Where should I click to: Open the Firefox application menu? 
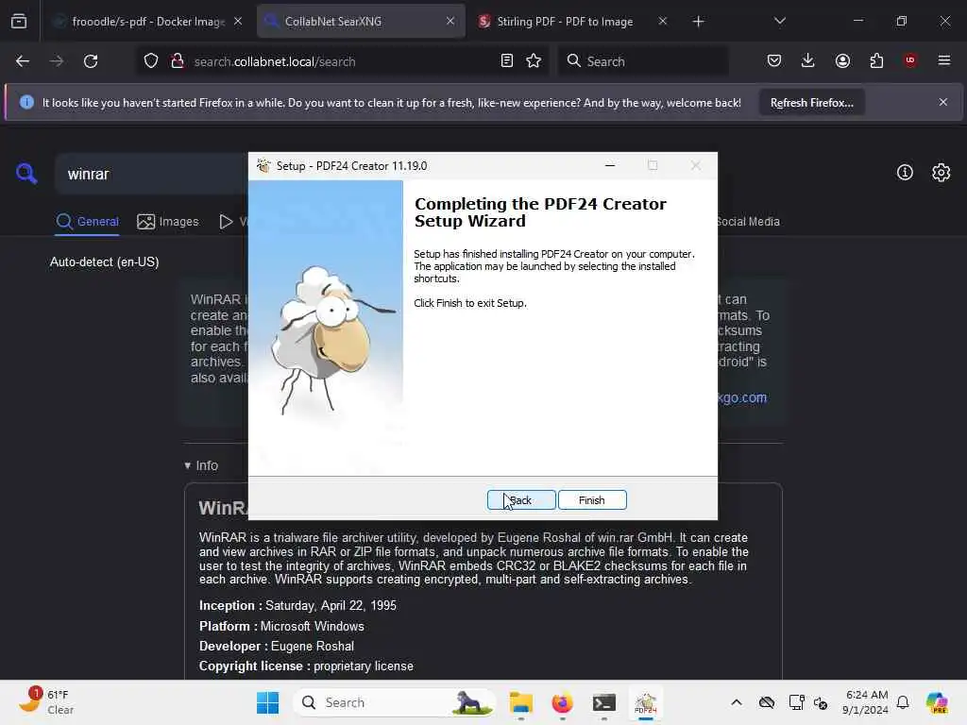coord(944,61)
